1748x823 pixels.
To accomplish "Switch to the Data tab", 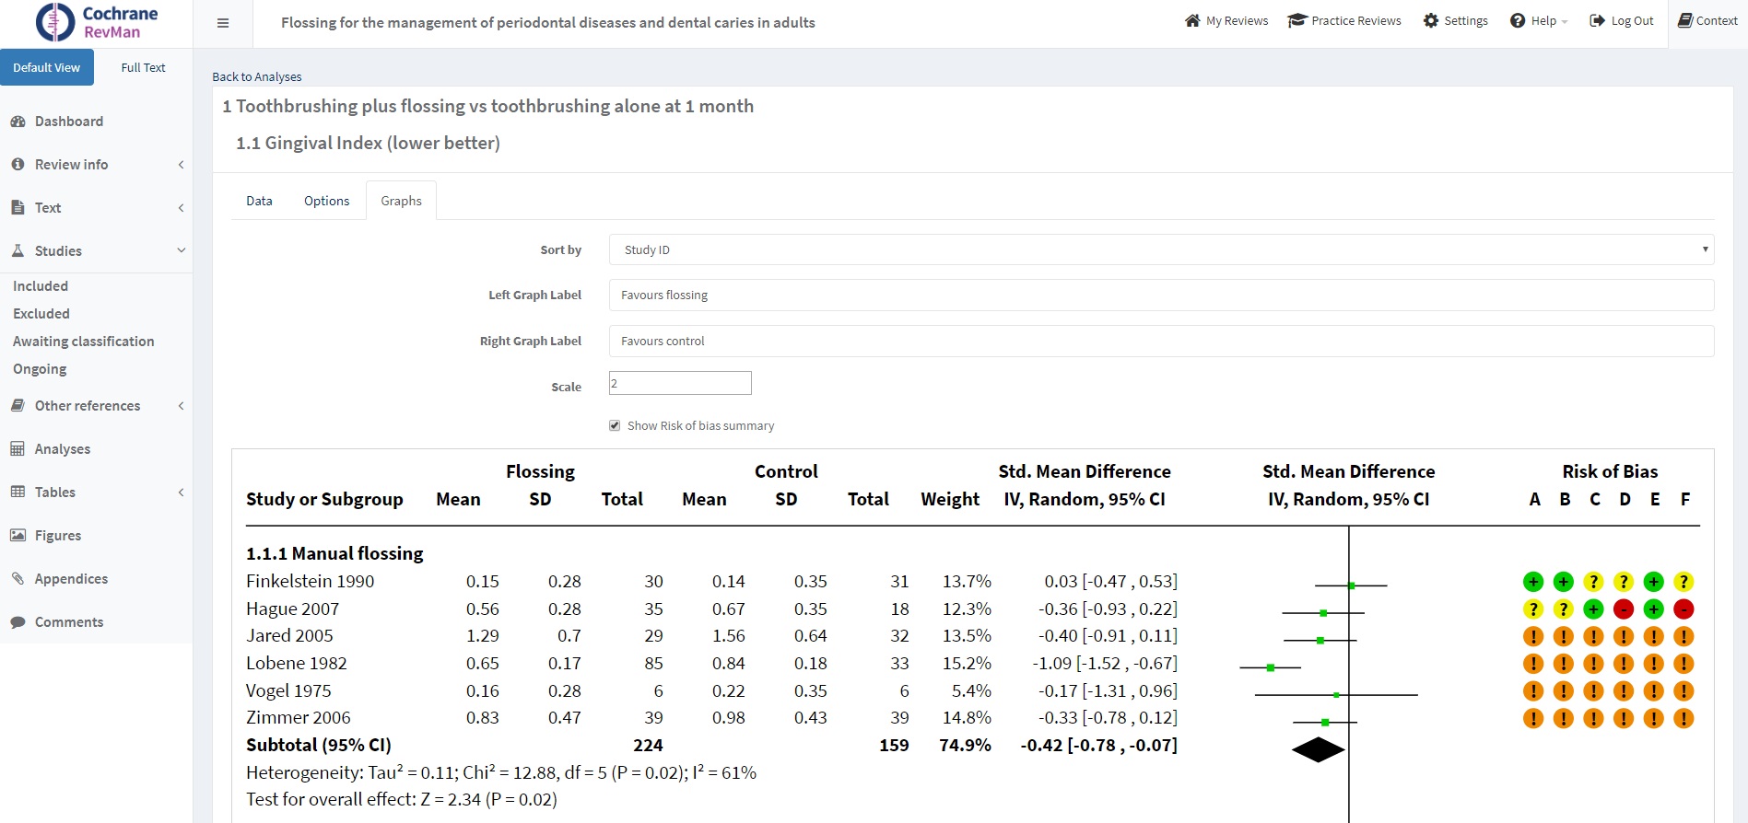I will click(x=259, y=201).
